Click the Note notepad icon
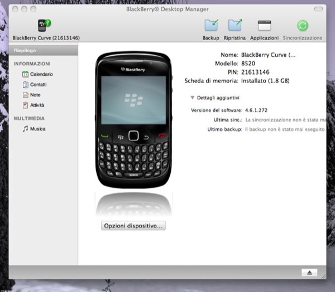This screenshot has height=292, width=335. point(26,95)
